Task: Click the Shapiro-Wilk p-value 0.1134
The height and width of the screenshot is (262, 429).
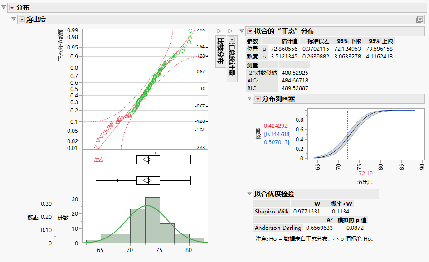Action: 341,211
